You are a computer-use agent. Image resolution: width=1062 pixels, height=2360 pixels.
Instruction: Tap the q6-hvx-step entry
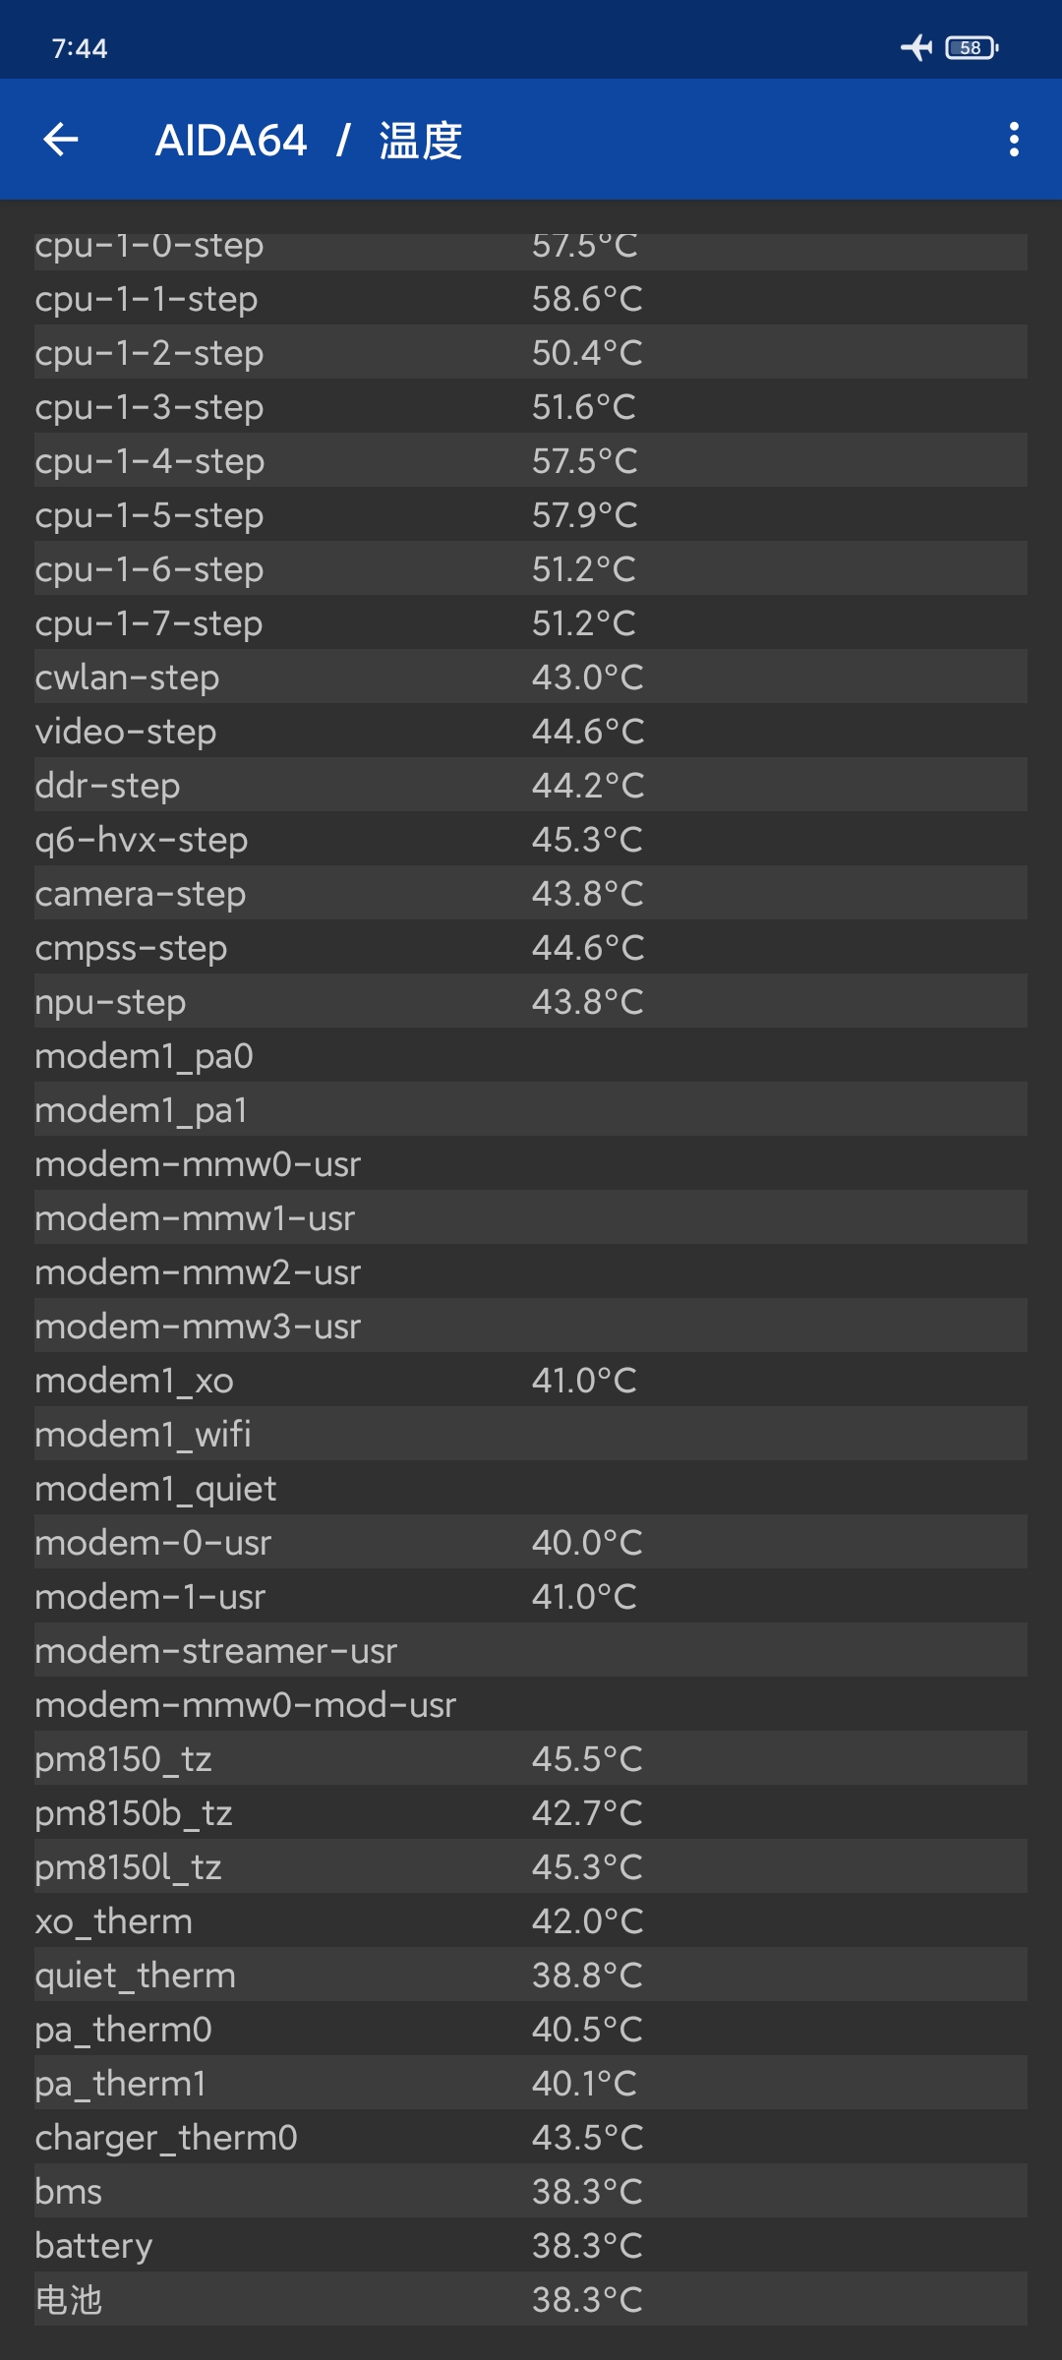tap(531, 839)
